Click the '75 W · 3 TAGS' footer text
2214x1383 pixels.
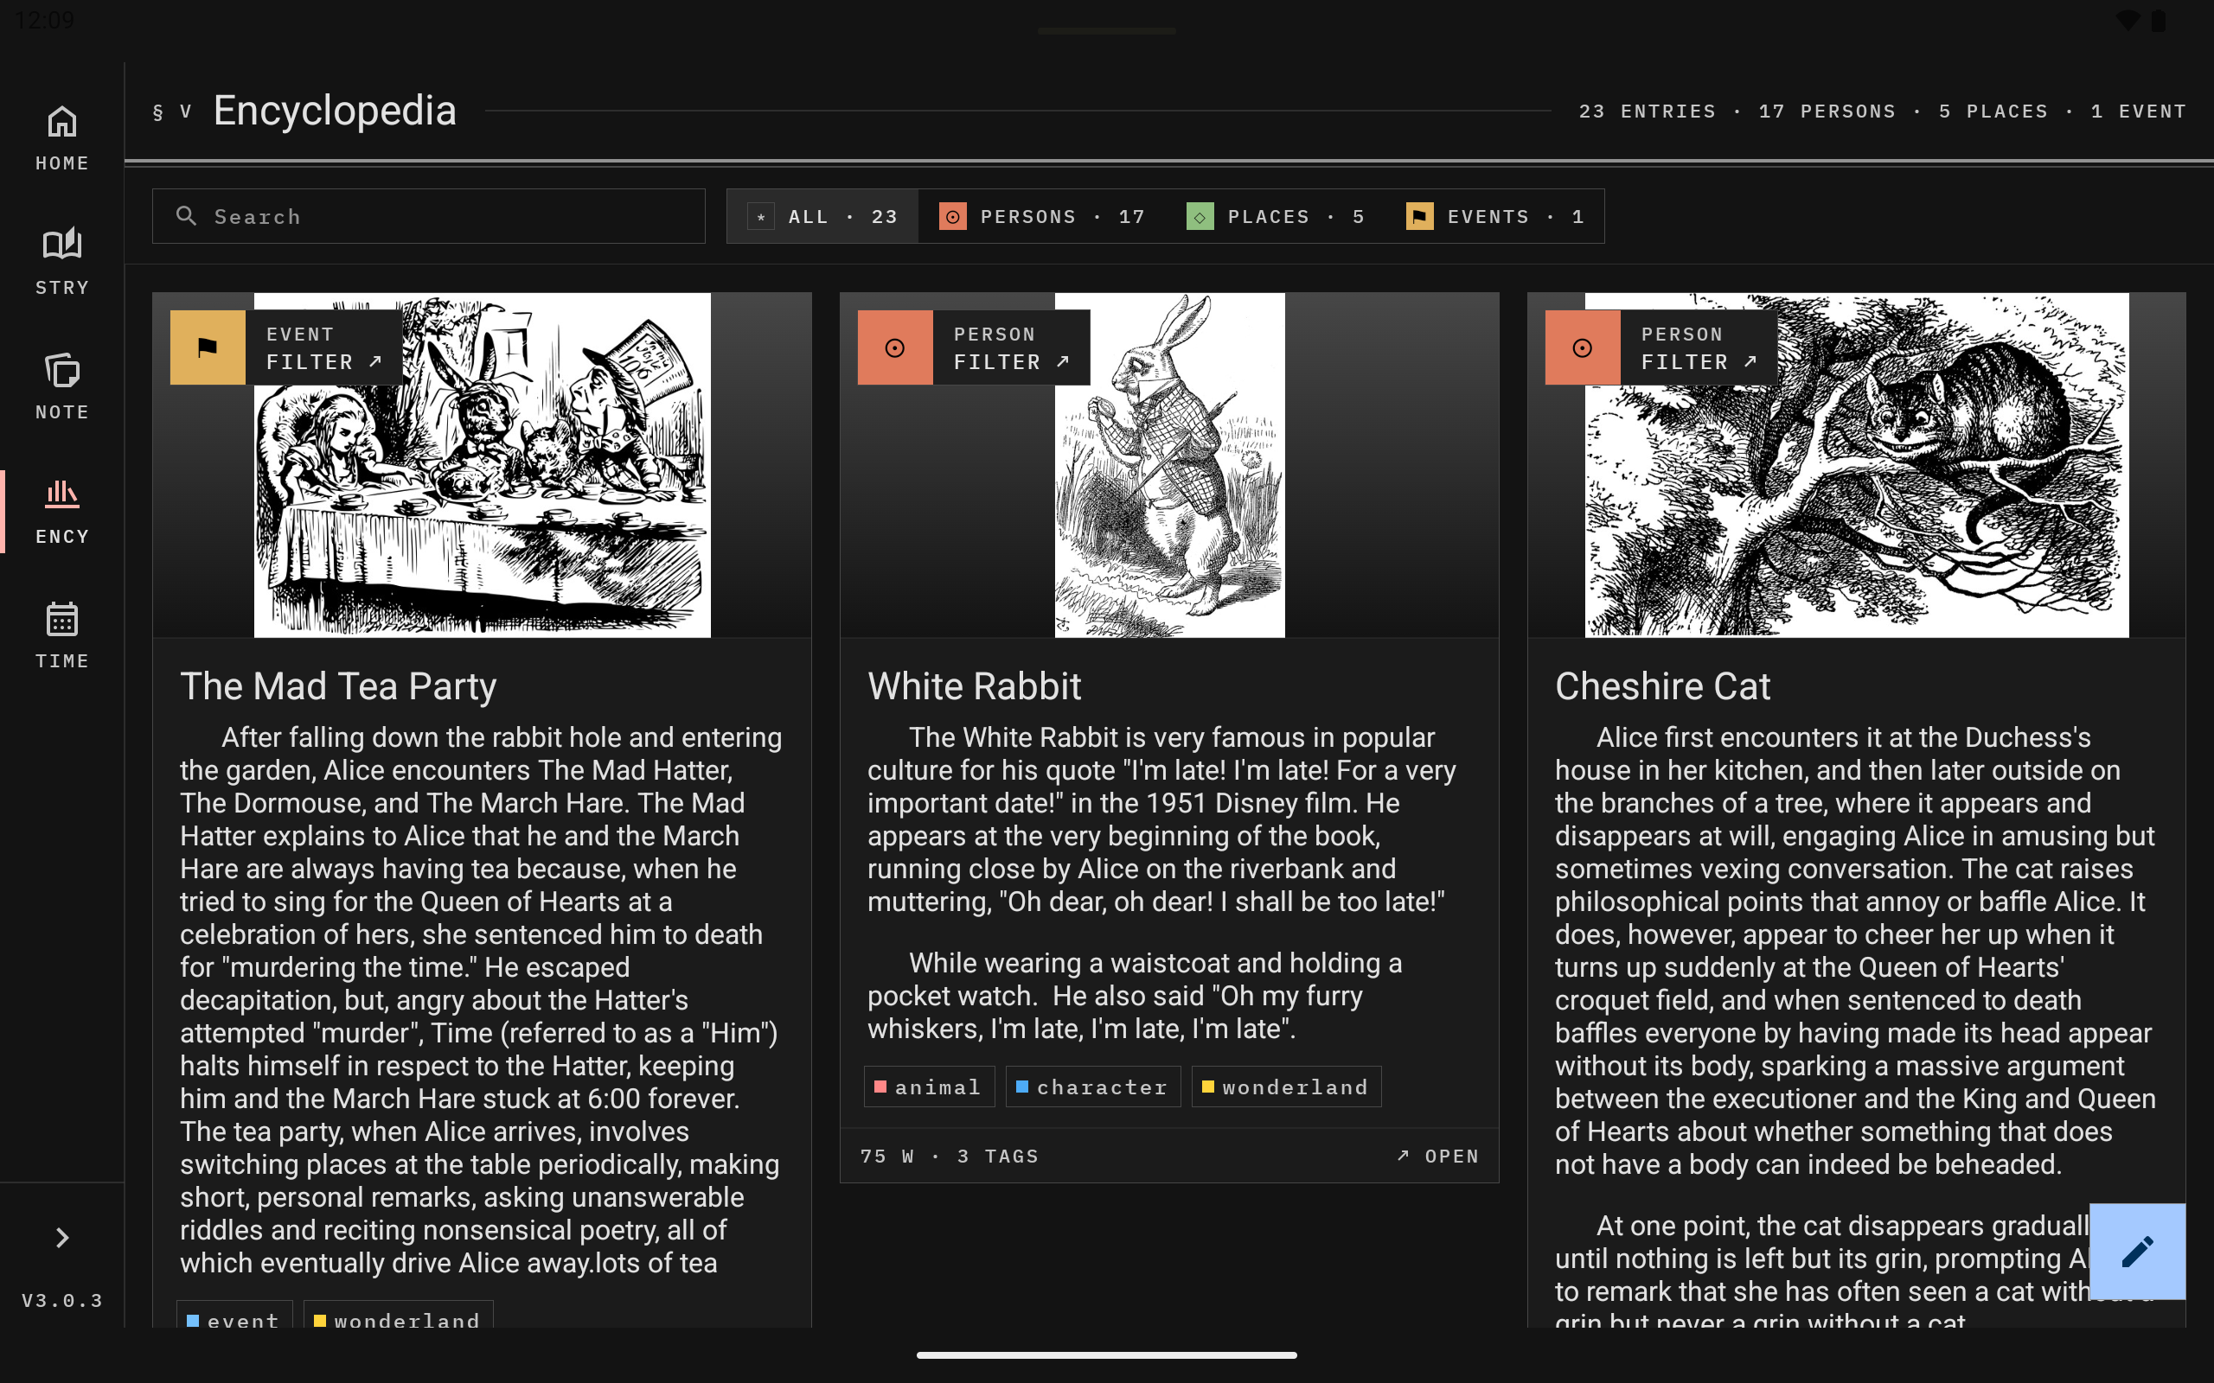950,1157
